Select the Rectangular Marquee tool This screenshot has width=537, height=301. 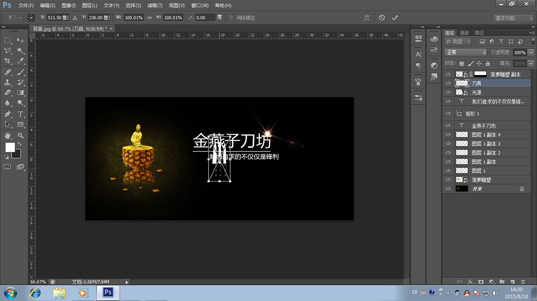pyautogui.click(x=8, y=40)
